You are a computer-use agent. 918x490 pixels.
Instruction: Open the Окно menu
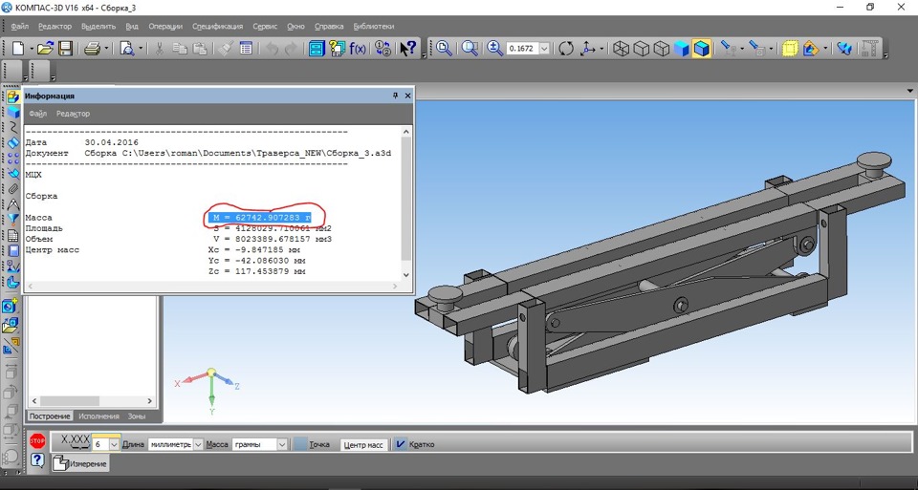point(295,27)
